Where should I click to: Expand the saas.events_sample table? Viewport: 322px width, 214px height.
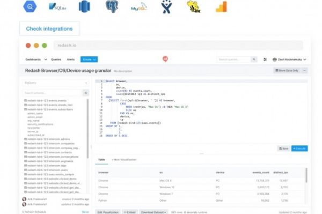49,174
